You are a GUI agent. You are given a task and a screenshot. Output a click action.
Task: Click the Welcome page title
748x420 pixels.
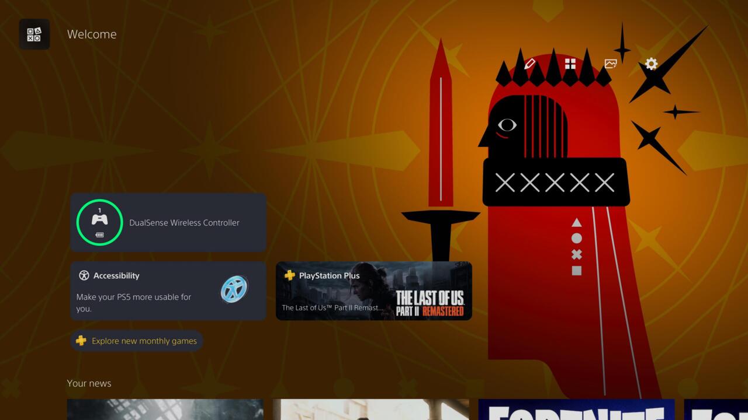tap(92, 34)
